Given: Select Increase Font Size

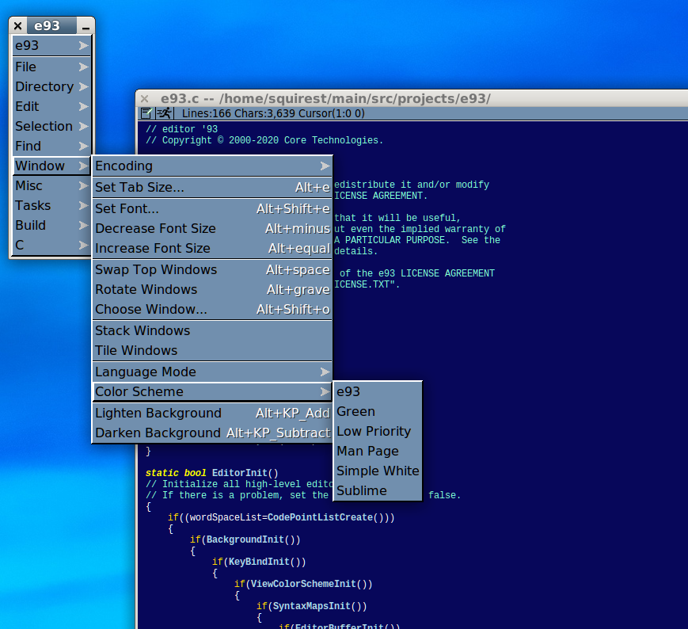Looking at the screenshot, I should click(x=212, y=248).
